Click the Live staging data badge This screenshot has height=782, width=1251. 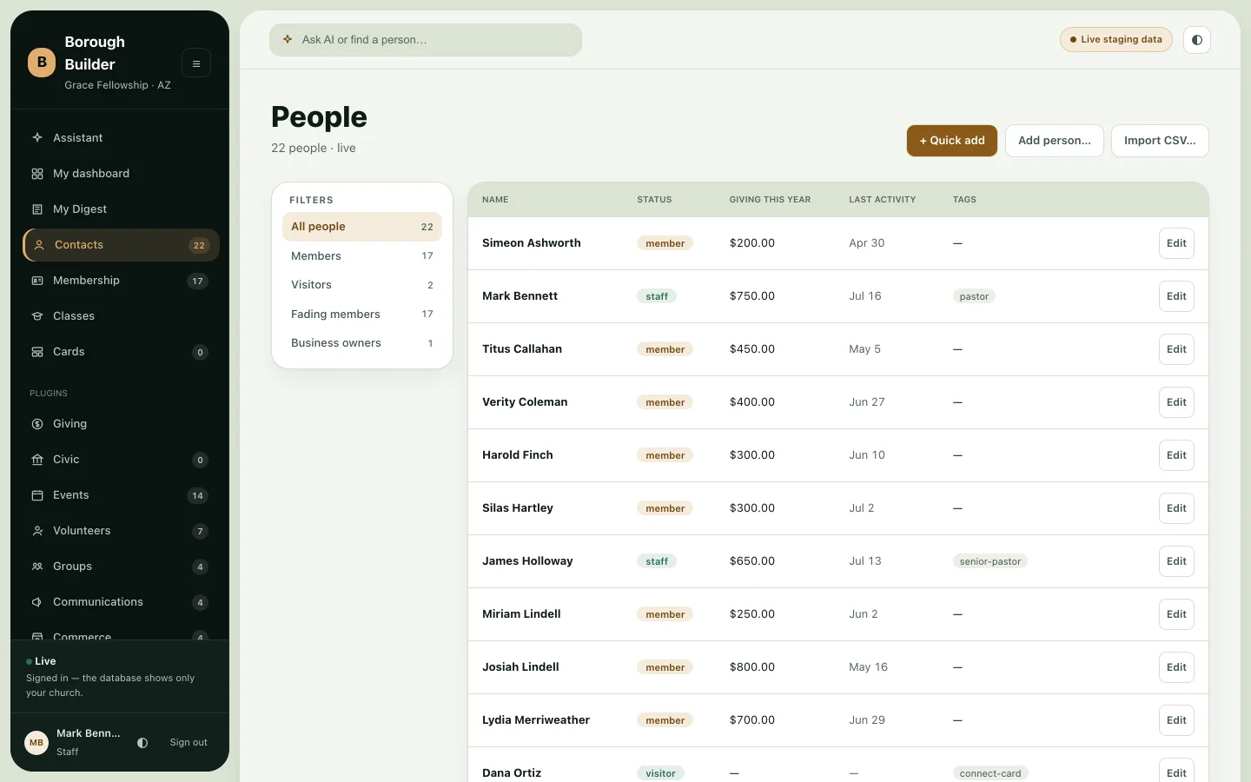click(1116, 40)
